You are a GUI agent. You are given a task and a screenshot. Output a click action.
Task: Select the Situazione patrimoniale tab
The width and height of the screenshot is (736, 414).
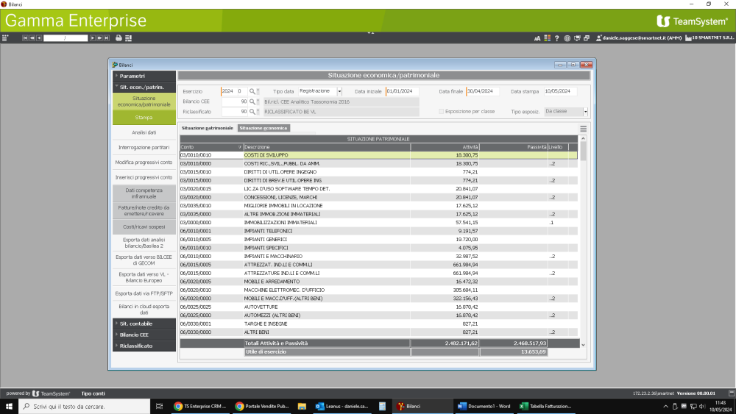pos(207,128)
